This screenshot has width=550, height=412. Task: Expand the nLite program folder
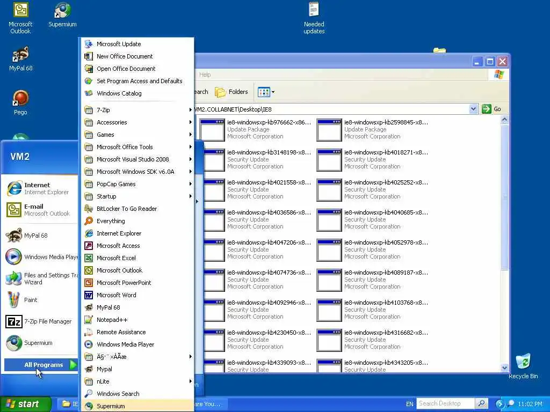(x=137, y=381)
